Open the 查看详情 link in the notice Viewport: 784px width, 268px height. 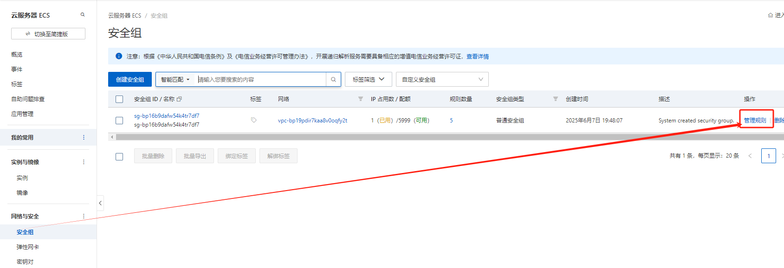coord(478,56)
